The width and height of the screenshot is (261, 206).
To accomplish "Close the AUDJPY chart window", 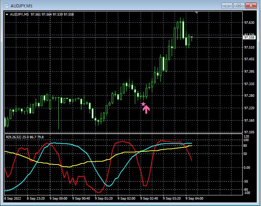I will coord(251,6).
